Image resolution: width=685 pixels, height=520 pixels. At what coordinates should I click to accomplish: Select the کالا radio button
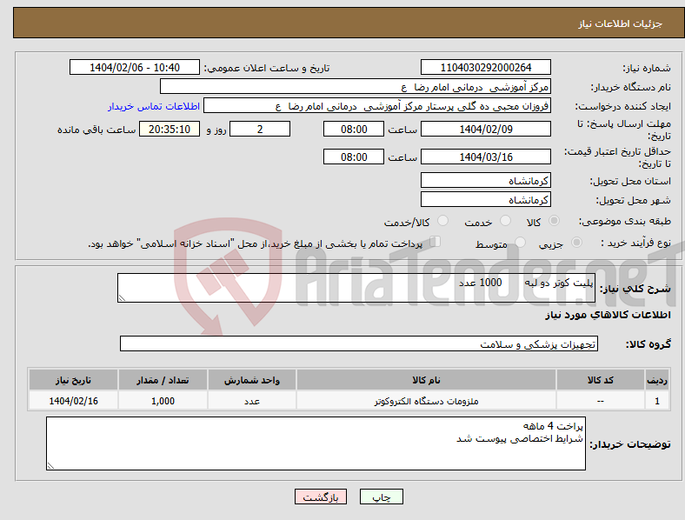click(x=554, y=221)
